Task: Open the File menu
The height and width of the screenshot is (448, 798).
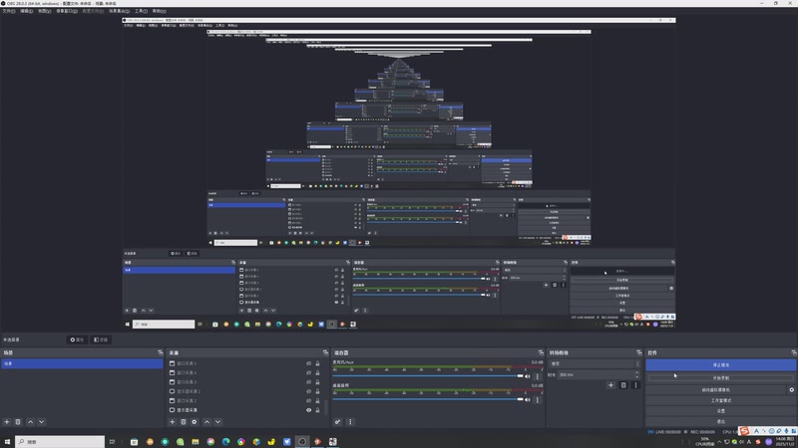Action: click(9, 11)
